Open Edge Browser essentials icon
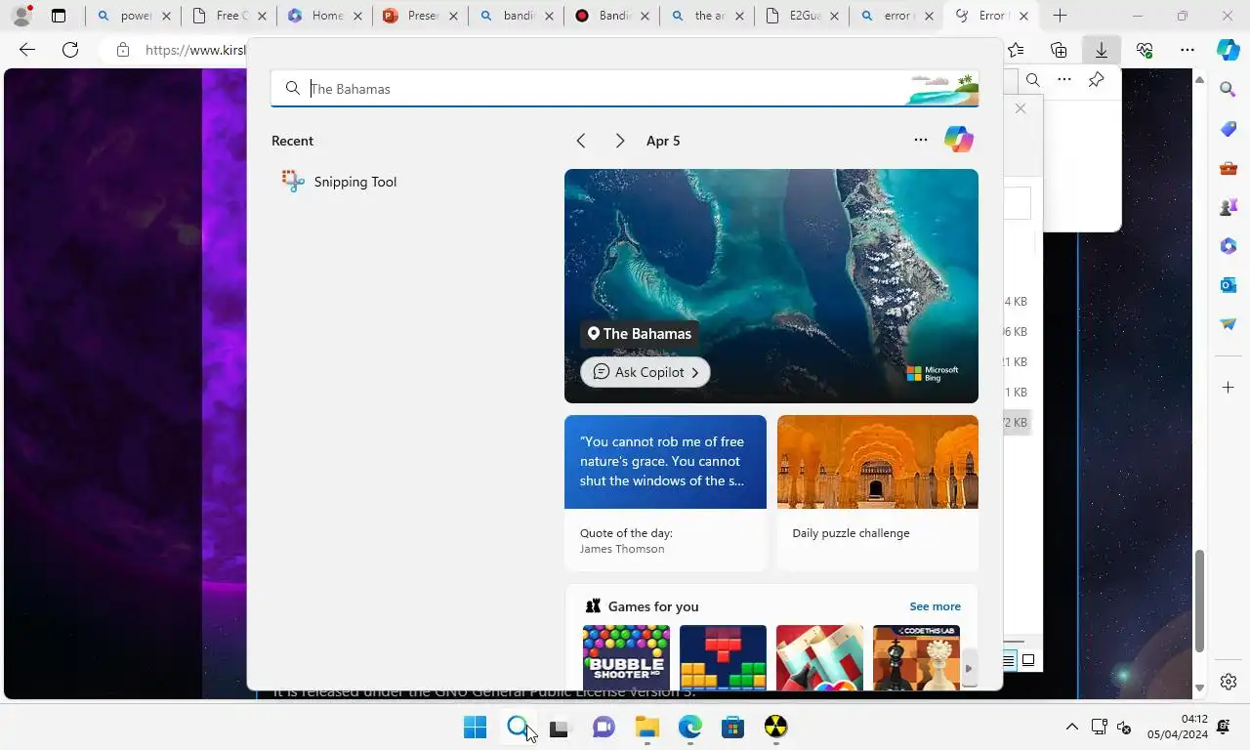The image size is (1250, 750). [x=1145, y=50]
